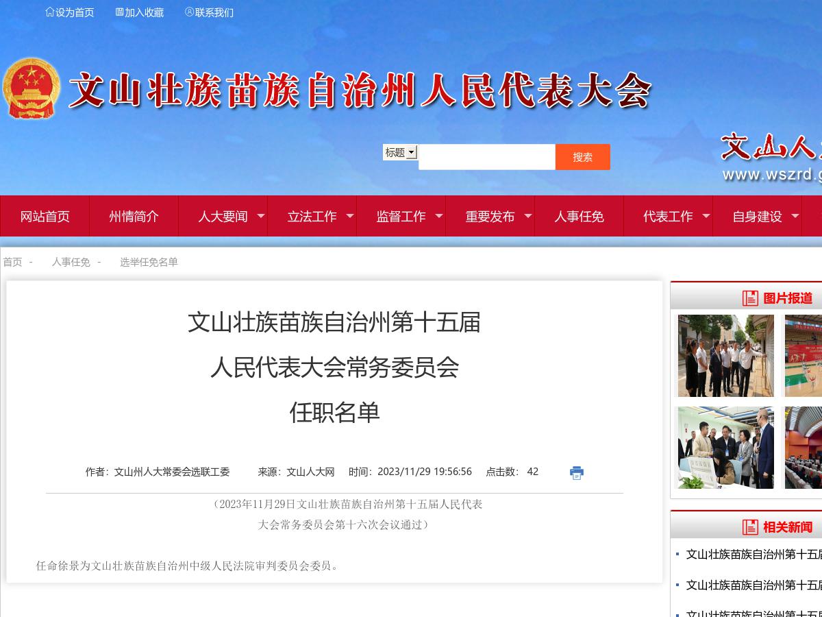
Task: Click the 相关新闻 panel header icon
Action: coord(749,528)
